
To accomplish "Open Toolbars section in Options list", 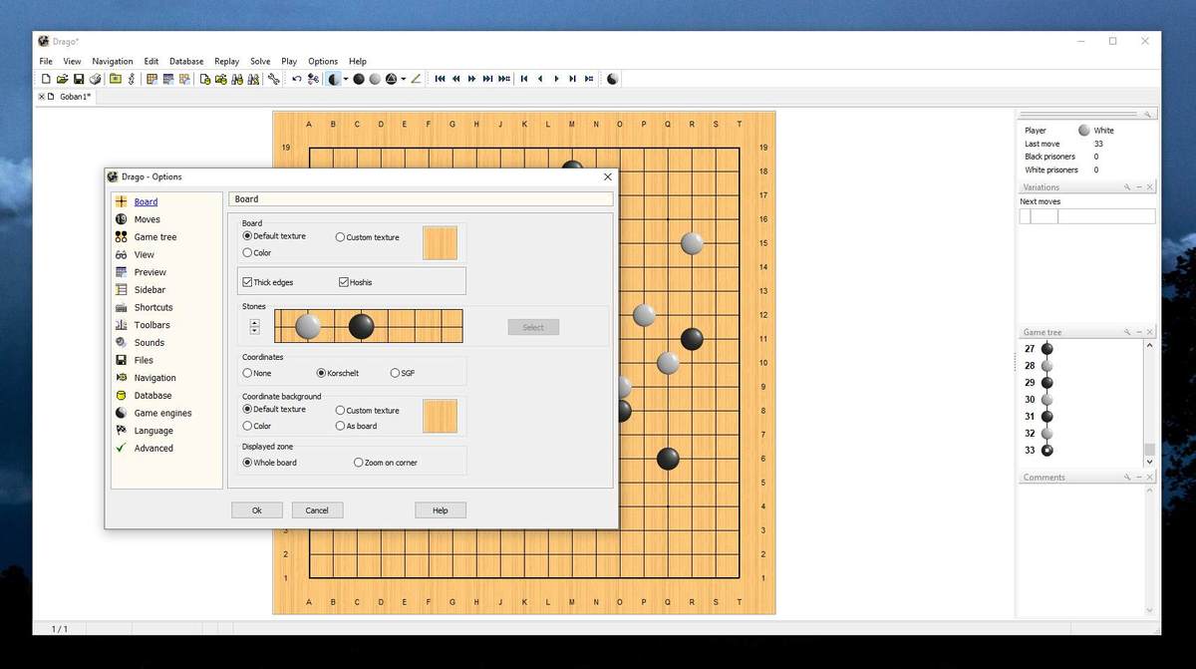I will pyautogui.click(x=151, y=325).
